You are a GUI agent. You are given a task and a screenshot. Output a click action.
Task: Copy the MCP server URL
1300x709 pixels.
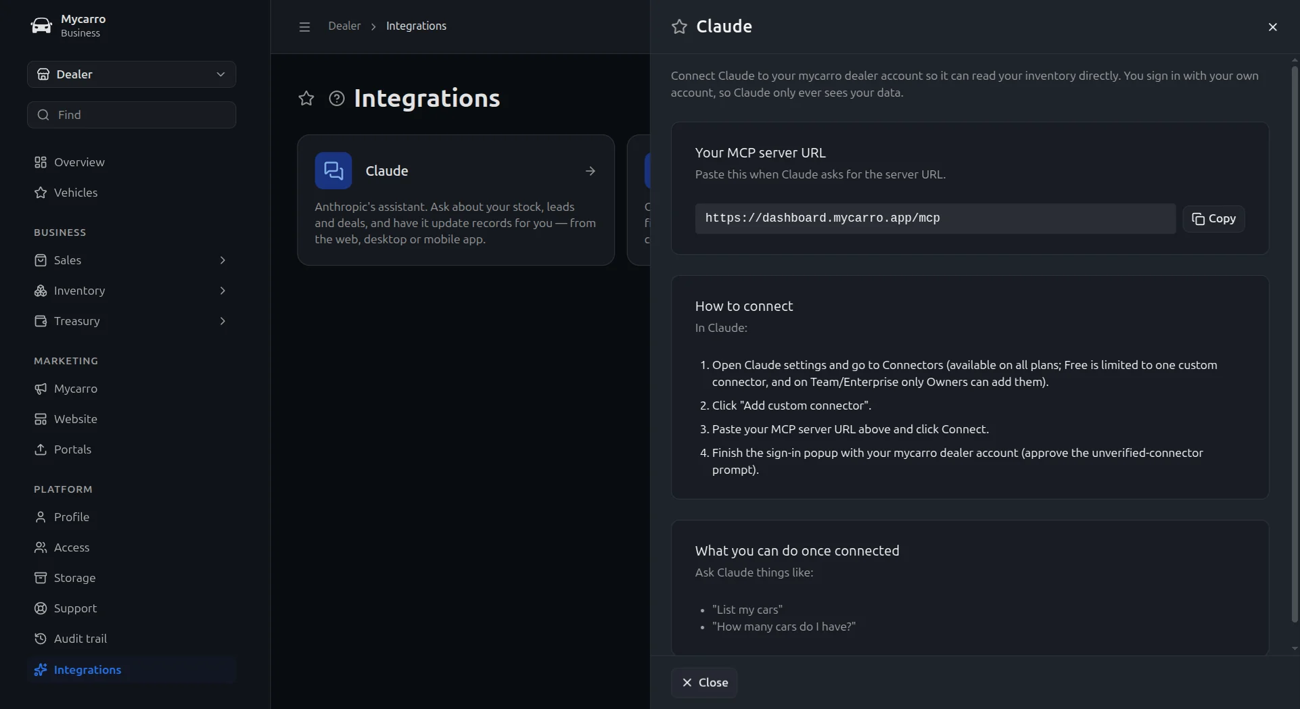tap(1213, 219)
